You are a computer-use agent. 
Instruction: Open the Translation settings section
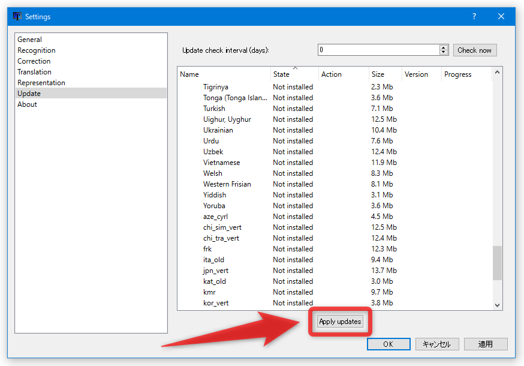click(35, 72)
